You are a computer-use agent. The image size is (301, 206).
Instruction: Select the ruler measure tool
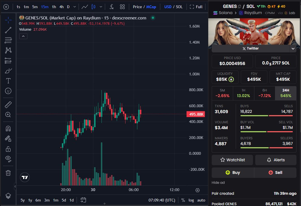[8, 104]
